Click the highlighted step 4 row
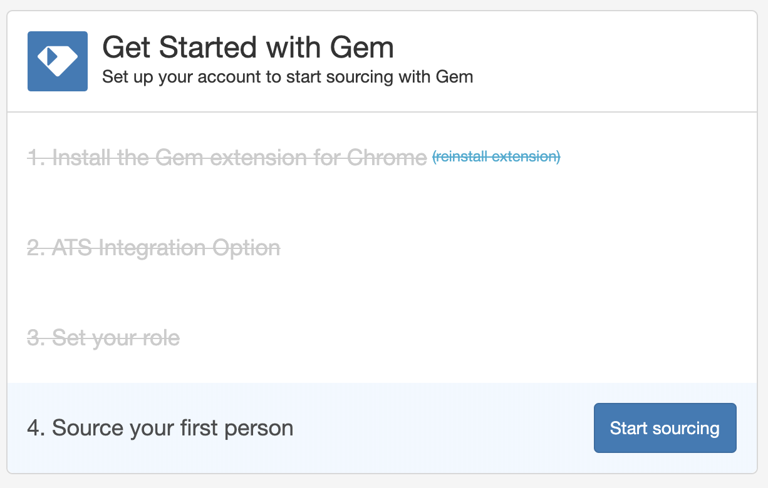768x488 pixels. point(382,428)
